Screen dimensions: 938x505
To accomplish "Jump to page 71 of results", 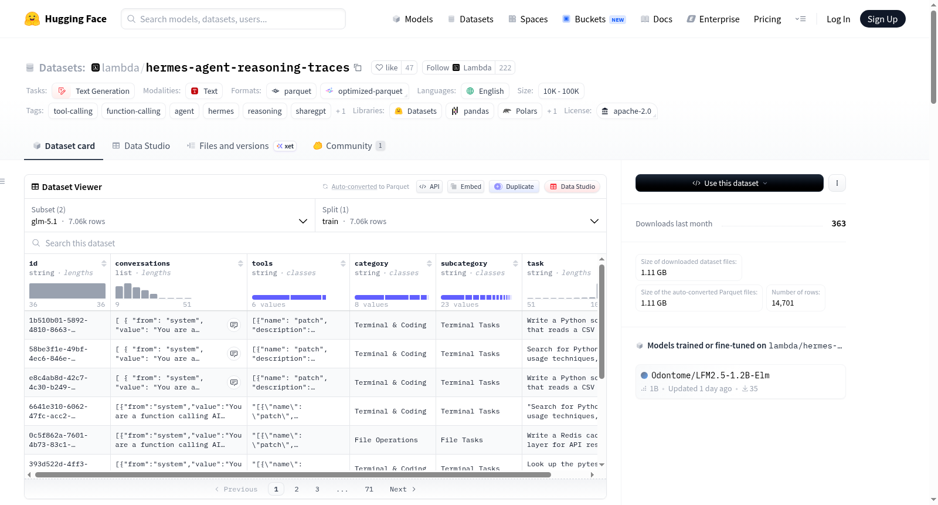I will point(369,489).
